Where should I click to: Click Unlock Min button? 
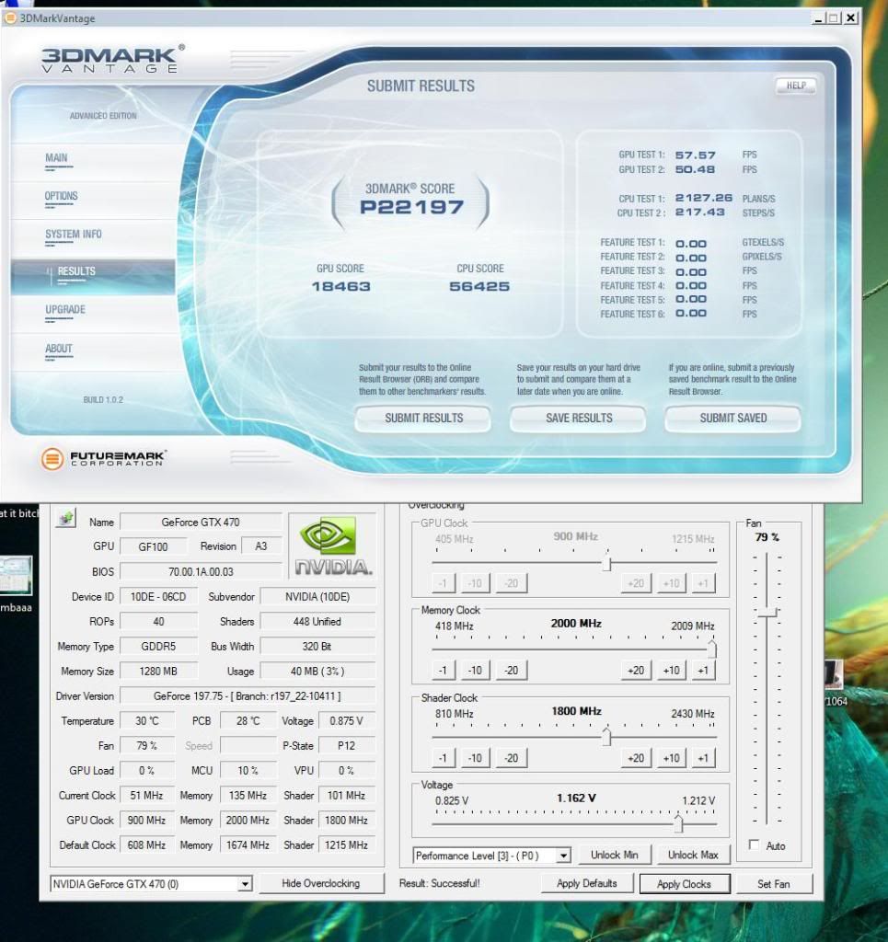[x=614, y=855]
